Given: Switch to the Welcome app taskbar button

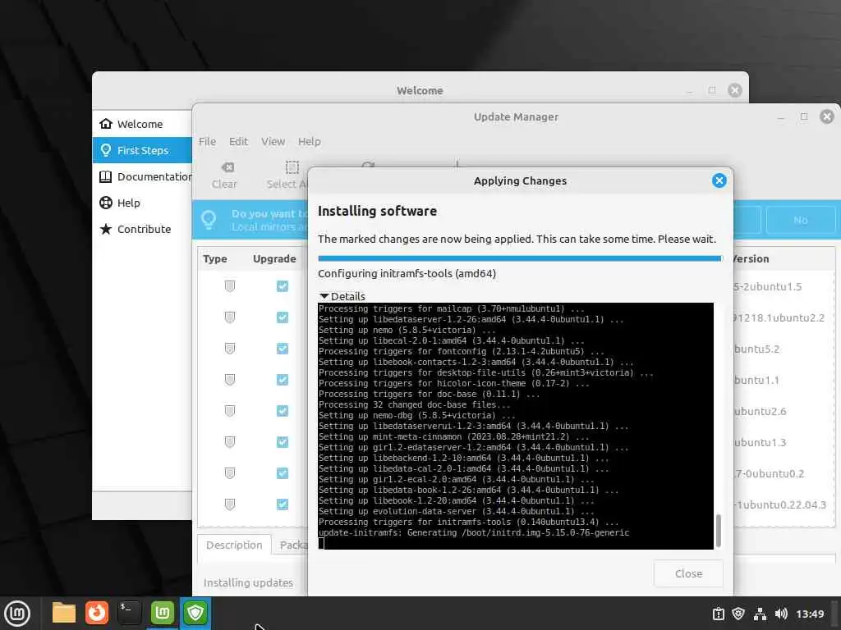Looking at the screenshot, I should (163, 613).
